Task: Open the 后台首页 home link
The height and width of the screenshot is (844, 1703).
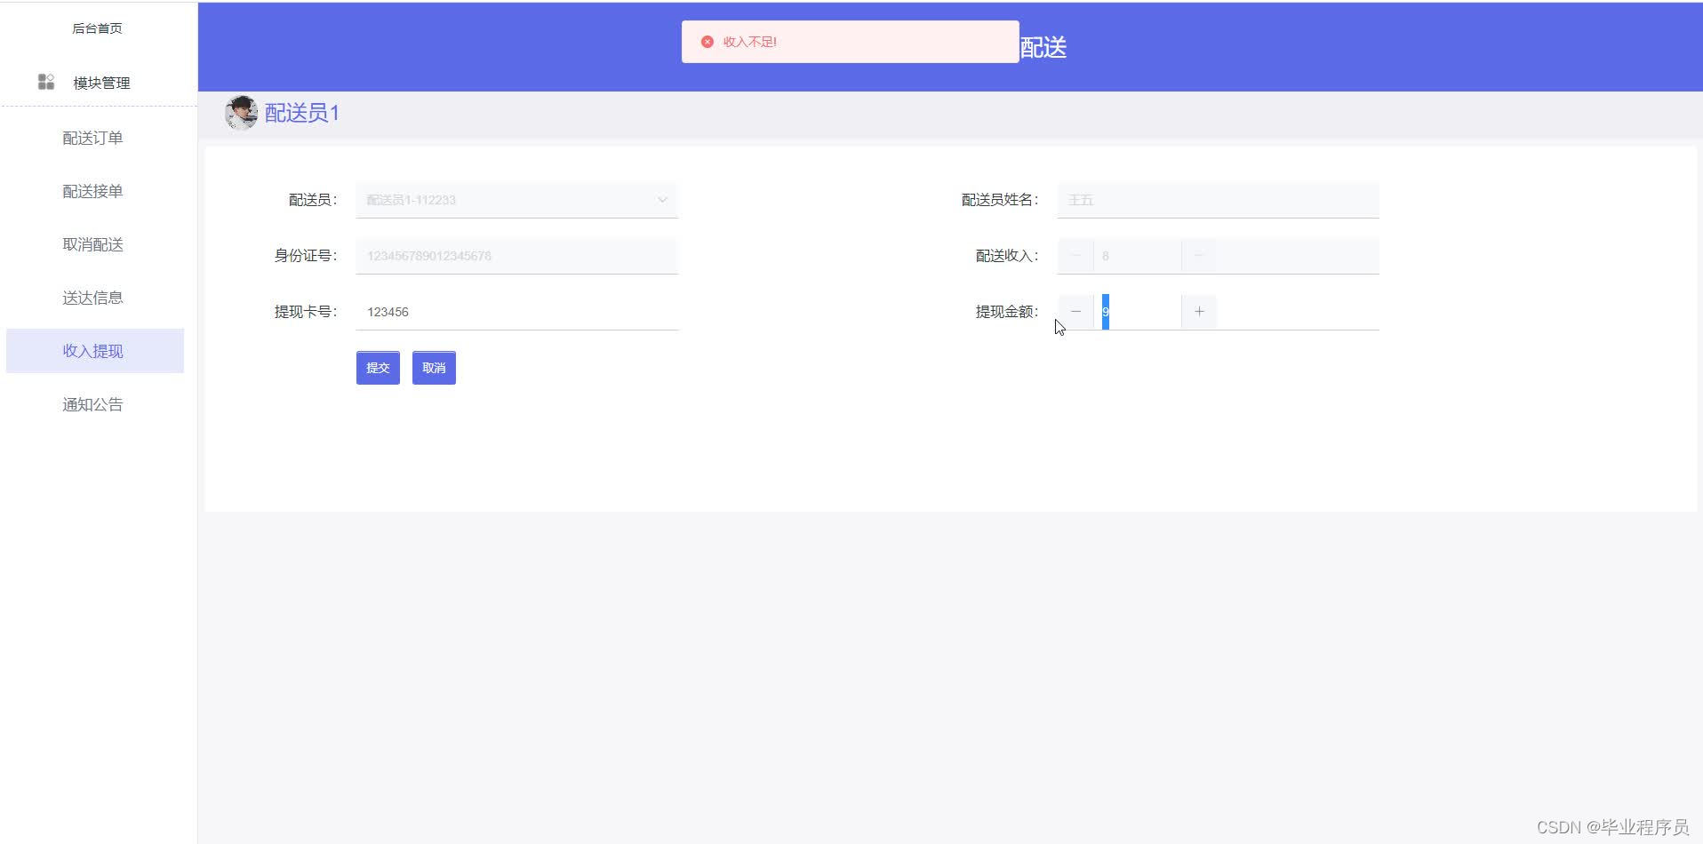Action: (97, 28)
